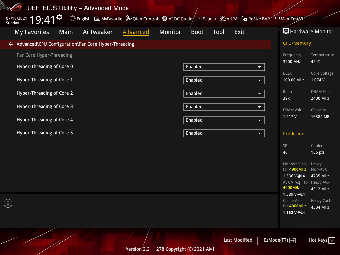Switch to EzMode with the EzMode(F7) button
This screenshot has width=340, height=255.
(280, 240)
